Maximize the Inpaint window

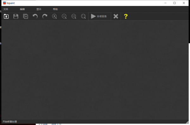tap(174, 3)
